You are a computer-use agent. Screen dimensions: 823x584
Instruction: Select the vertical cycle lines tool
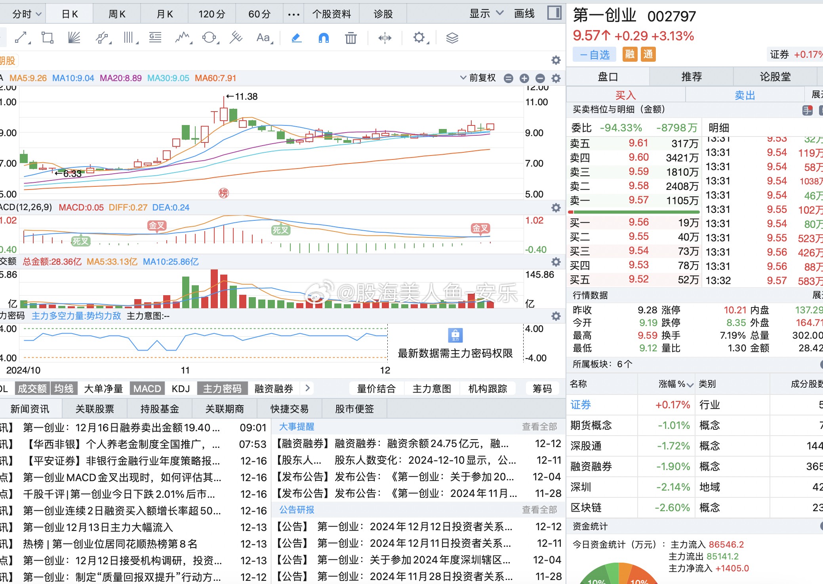(129, 38)
